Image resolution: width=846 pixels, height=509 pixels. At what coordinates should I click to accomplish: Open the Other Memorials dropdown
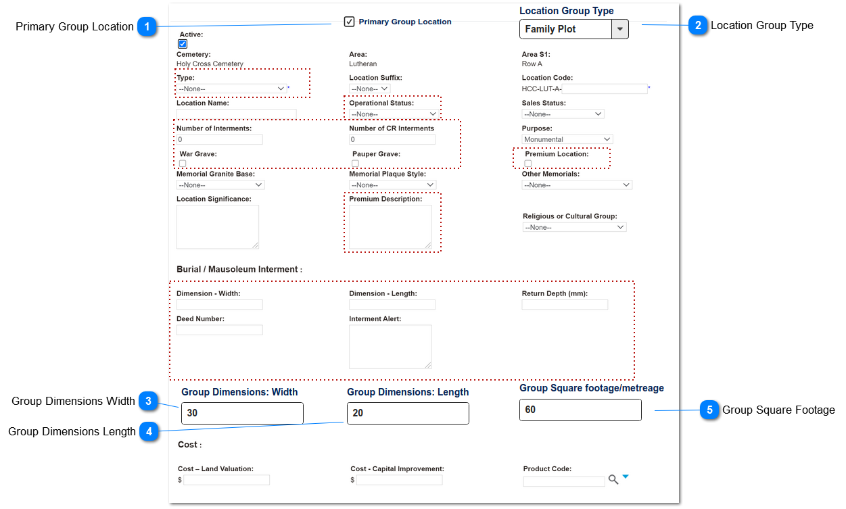coord(578,185)
